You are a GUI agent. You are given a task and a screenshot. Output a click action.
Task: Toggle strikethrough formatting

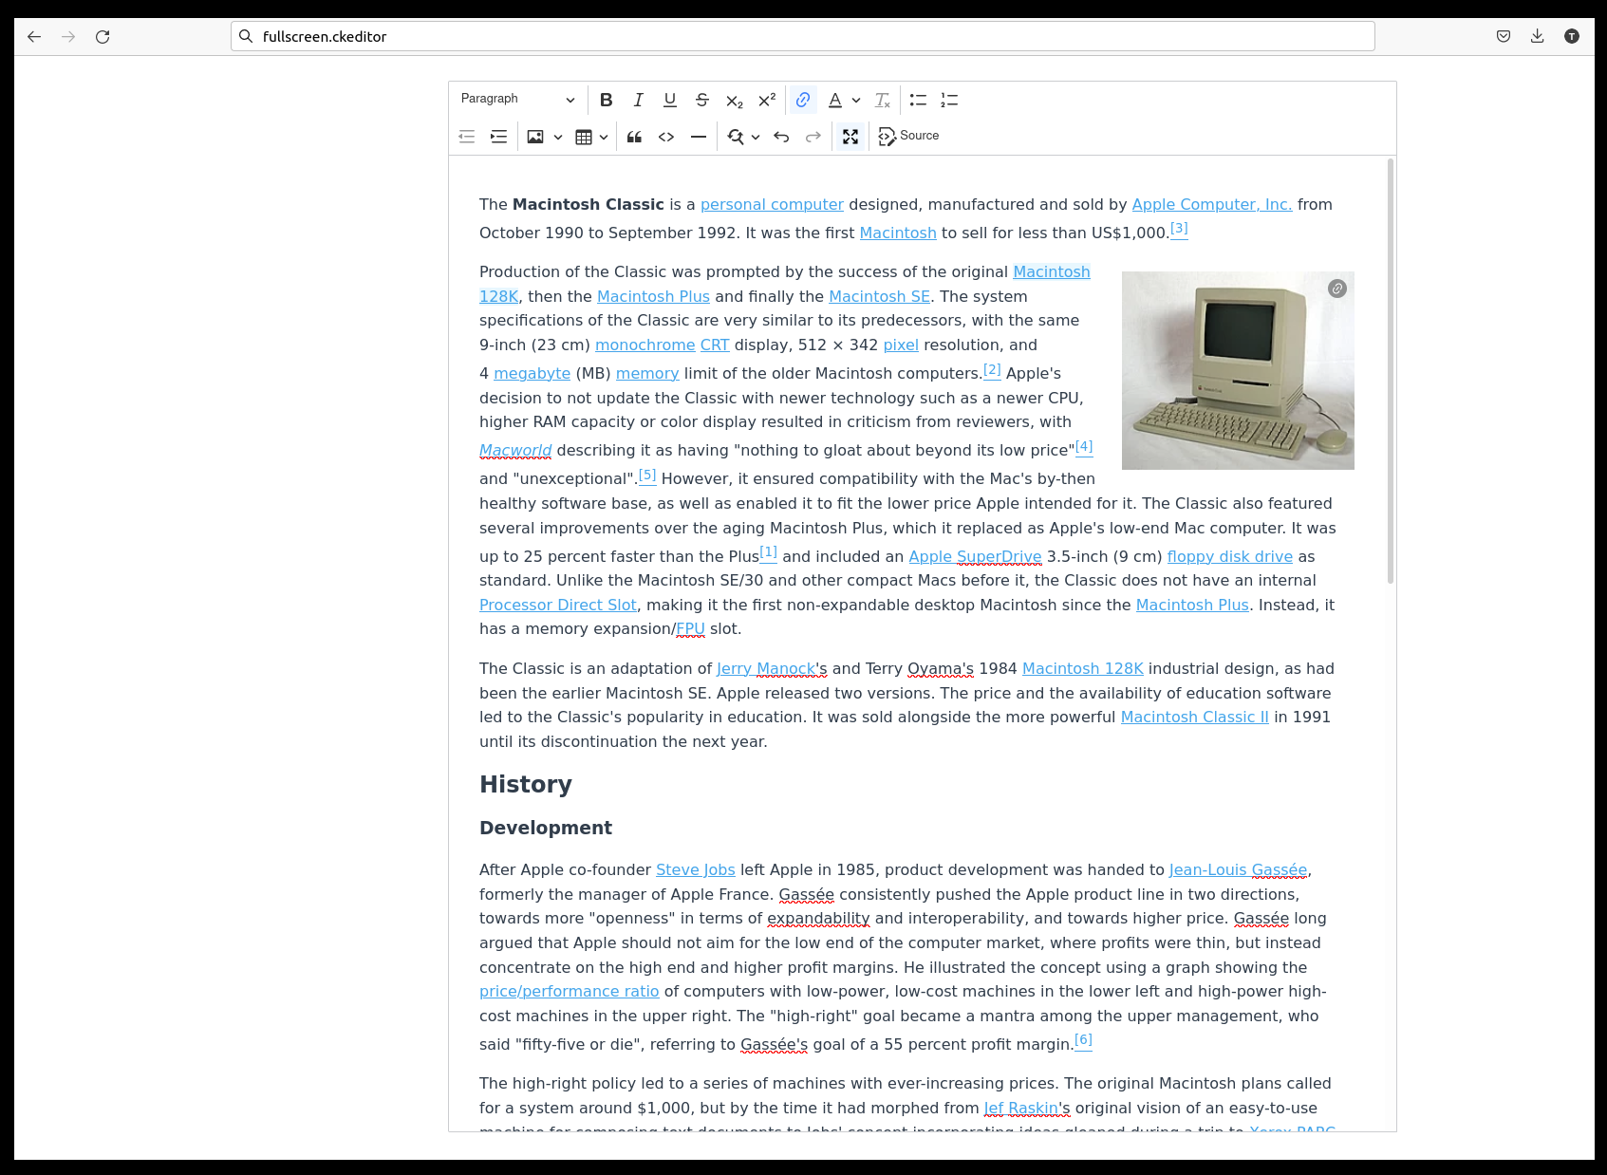pyautogui.click(x=702, y=100)
